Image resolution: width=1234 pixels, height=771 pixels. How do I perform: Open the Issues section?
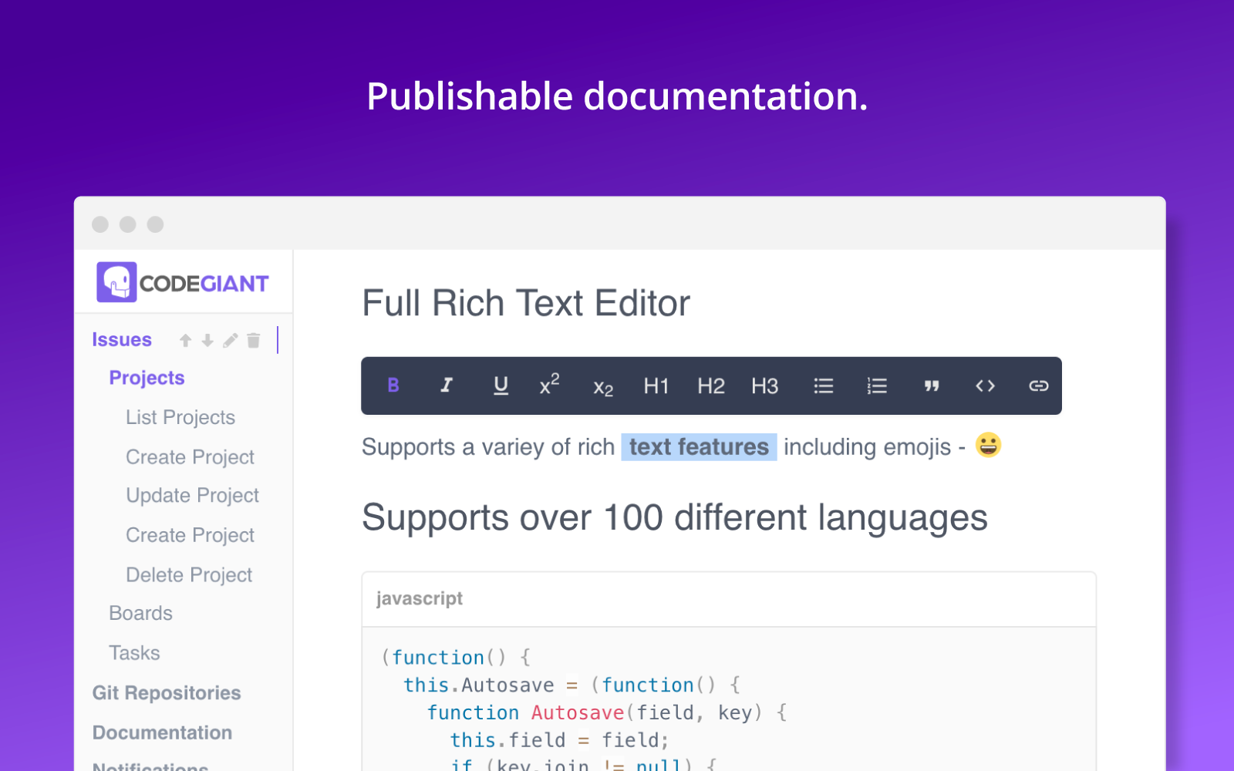122,340
